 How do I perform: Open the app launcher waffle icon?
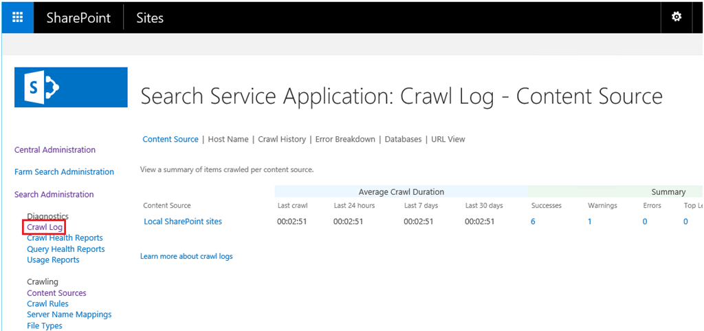[17, 17]
